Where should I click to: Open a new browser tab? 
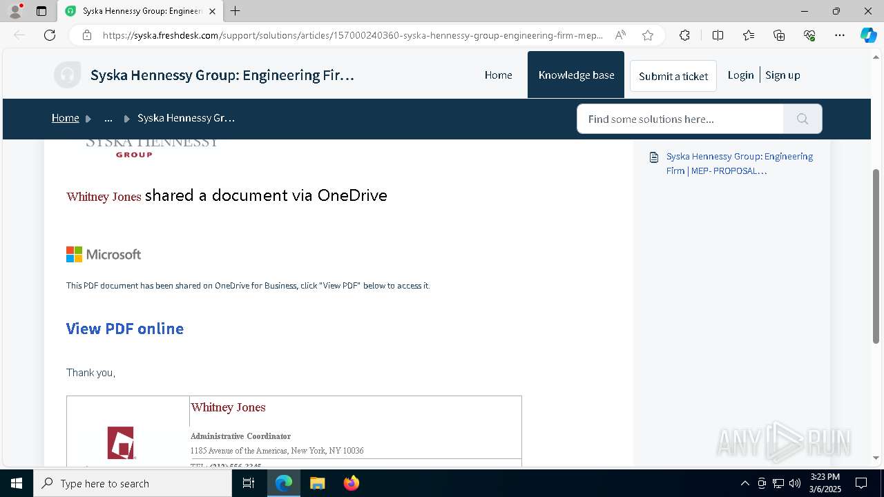pyautogui.click(x=236, y=11)
